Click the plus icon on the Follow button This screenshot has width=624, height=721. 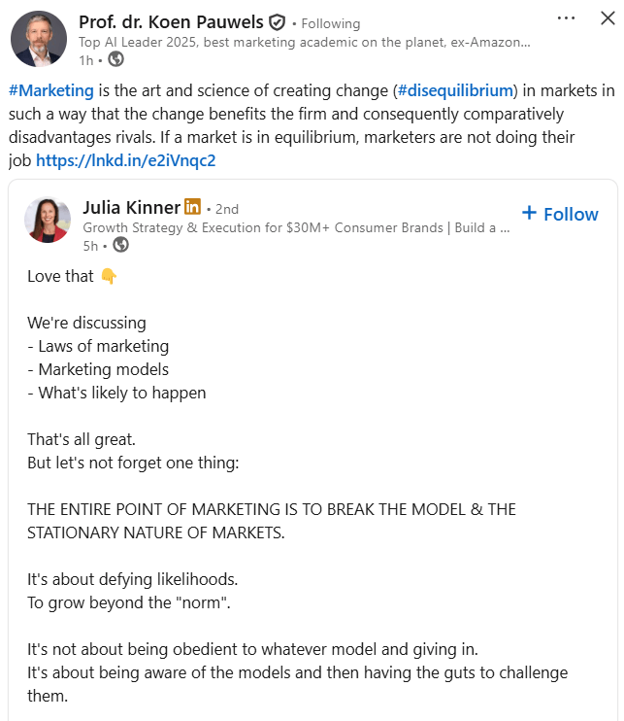click(x=529, y=213)
